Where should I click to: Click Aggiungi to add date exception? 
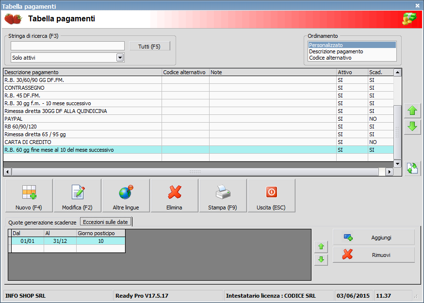point(374,238)
